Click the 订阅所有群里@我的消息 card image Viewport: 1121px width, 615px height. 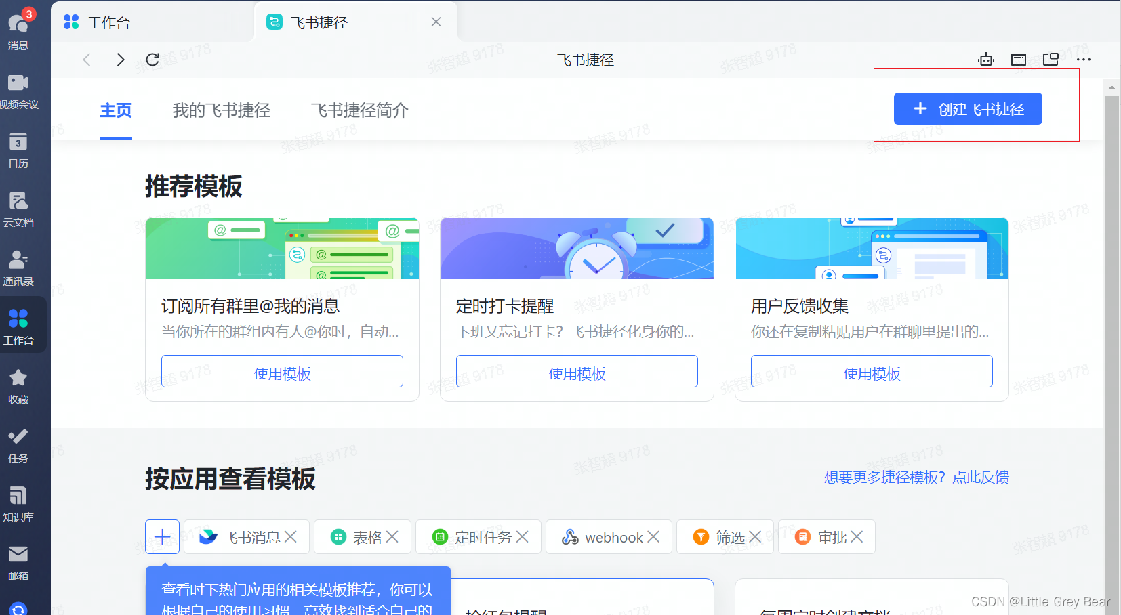tap(283, 249)
